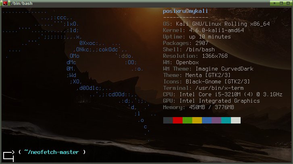Click the green color block
Viewport: 293px width, 164px height.
pyautogui.click(x=187, y=120)
